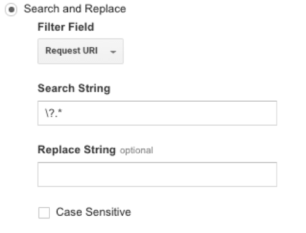Click the center of the empty Replace String box
The image size is (306, 233).
(157, 174)
